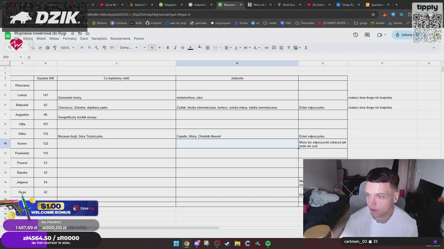Open the Pomoc menu

pyautogui.click(x=139, y=38)
